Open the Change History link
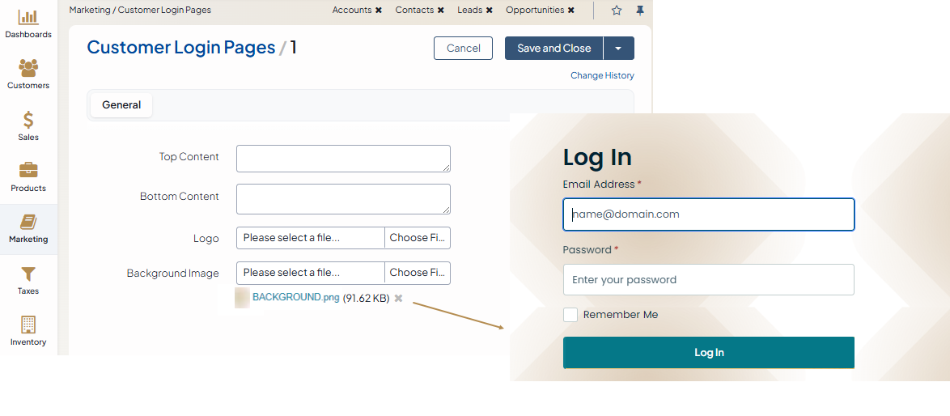The width and height of the screenshot is (950, 416). pos(602,76)
